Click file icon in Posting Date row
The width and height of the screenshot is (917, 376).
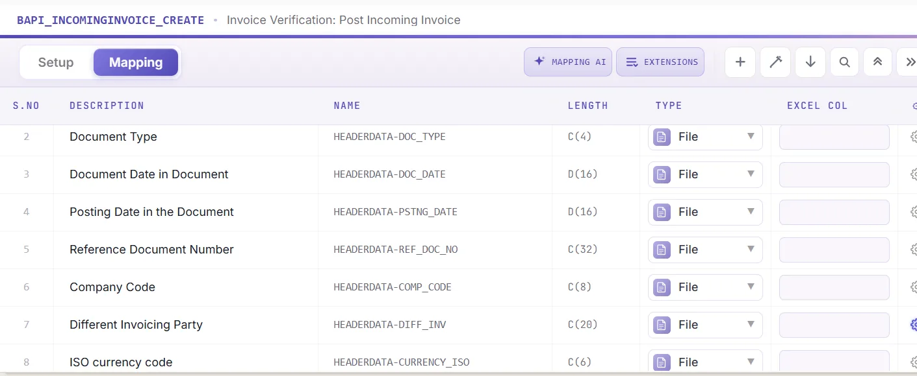coord(662,212)
